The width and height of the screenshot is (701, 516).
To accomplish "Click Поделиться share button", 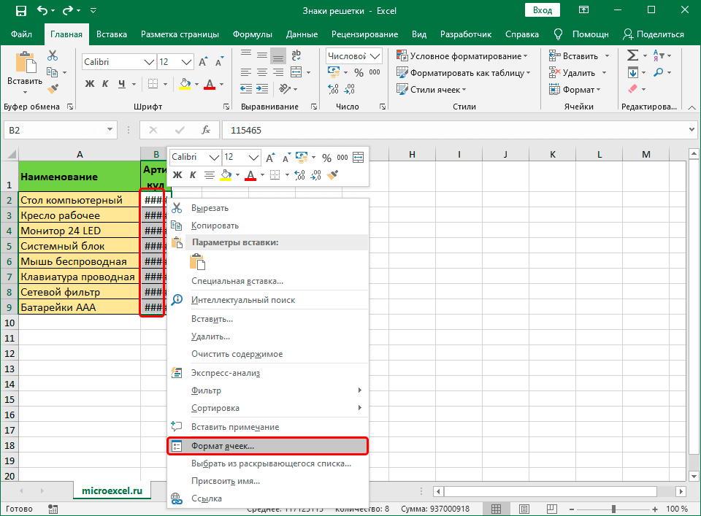I will (x=653, y=34).
